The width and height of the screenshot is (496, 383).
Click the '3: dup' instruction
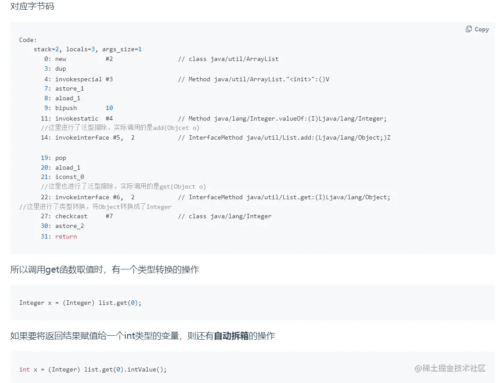coord(55,68)
